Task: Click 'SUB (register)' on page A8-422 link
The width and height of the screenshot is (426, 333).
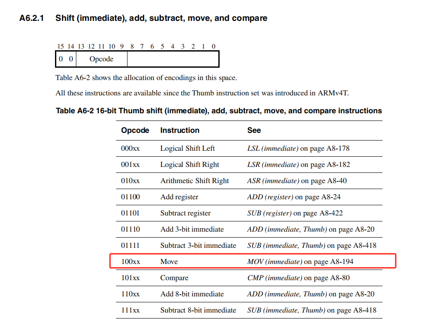Action: pyautogui.click(x=295, y=213)
